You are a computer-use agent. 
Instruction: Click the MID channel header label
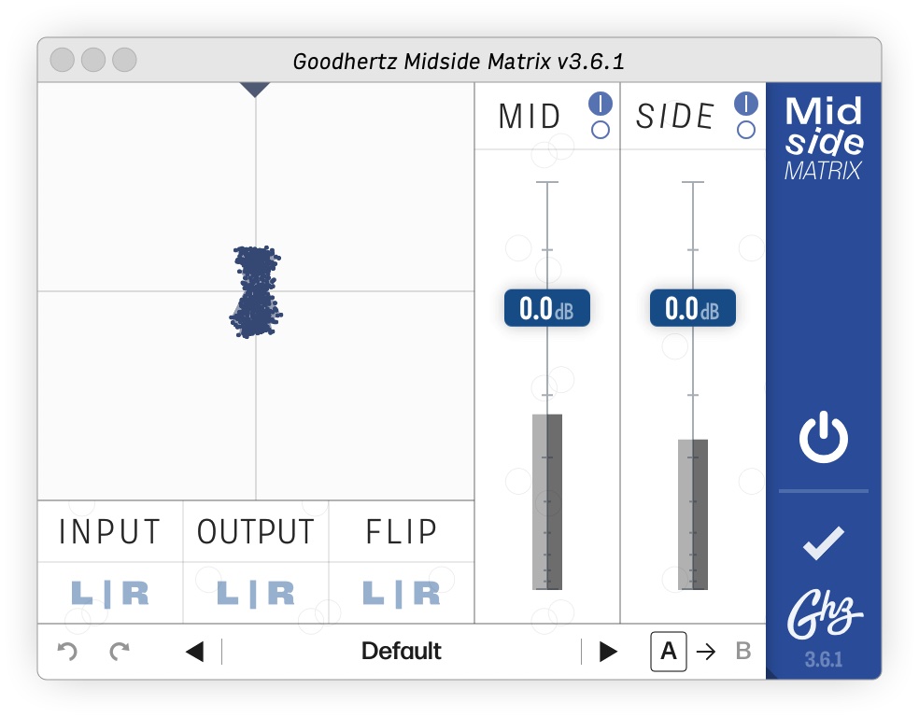(528, 116)
